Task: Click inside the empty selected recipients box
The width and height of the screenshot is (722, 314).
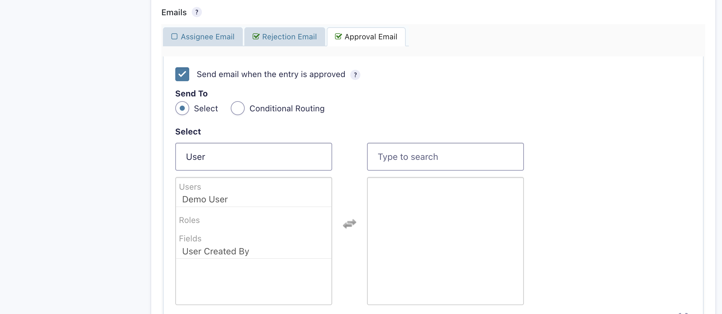Action: (x=445, y=241)
